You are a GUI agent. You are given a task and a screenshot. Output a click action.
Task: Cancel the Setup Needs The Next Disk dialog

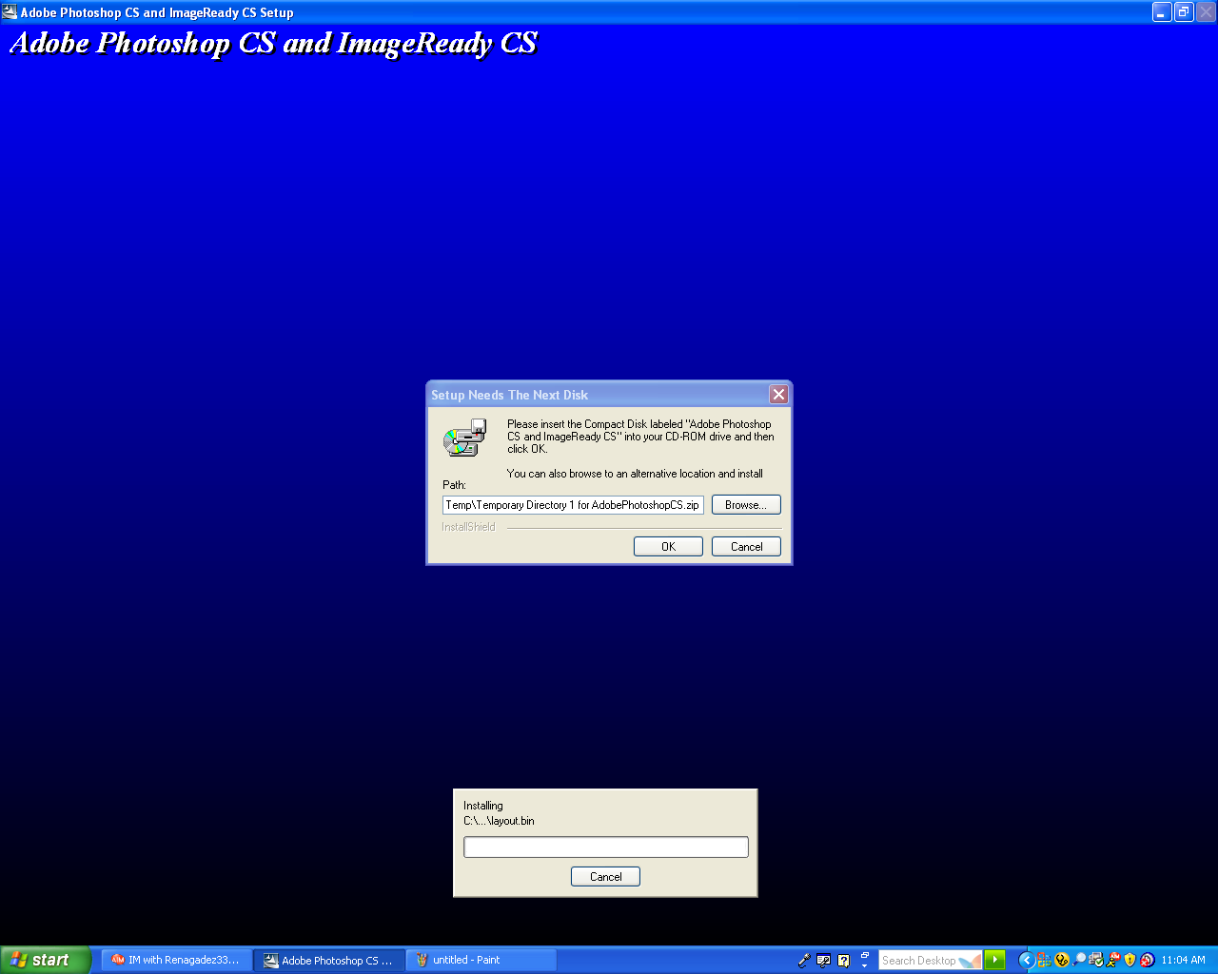tap(746, 546)
